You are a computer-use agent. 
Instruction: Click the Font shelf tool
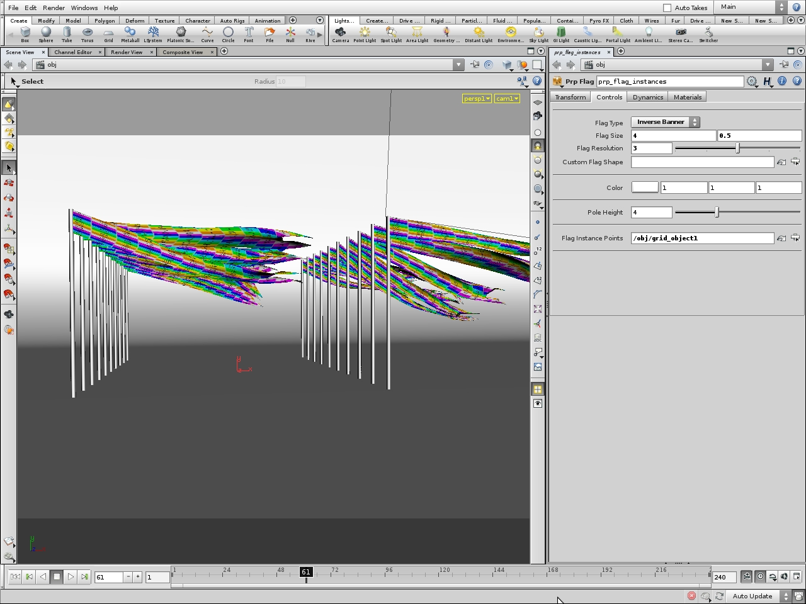coord(249,34)
